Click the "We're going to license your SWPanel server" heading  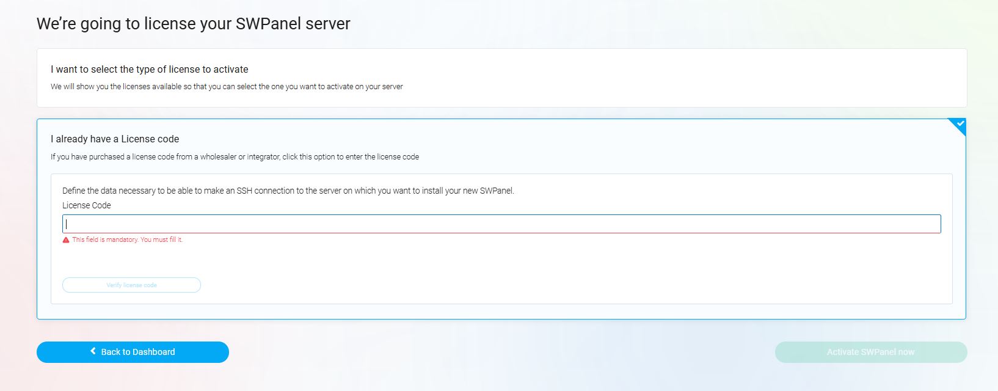194,24
